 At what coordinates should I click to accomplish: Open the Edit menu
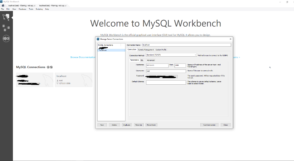(8, 9)
